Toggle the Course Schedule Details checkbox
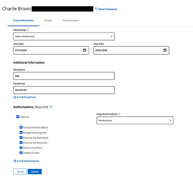Screen dimensions: 193x183 [21, 127]
